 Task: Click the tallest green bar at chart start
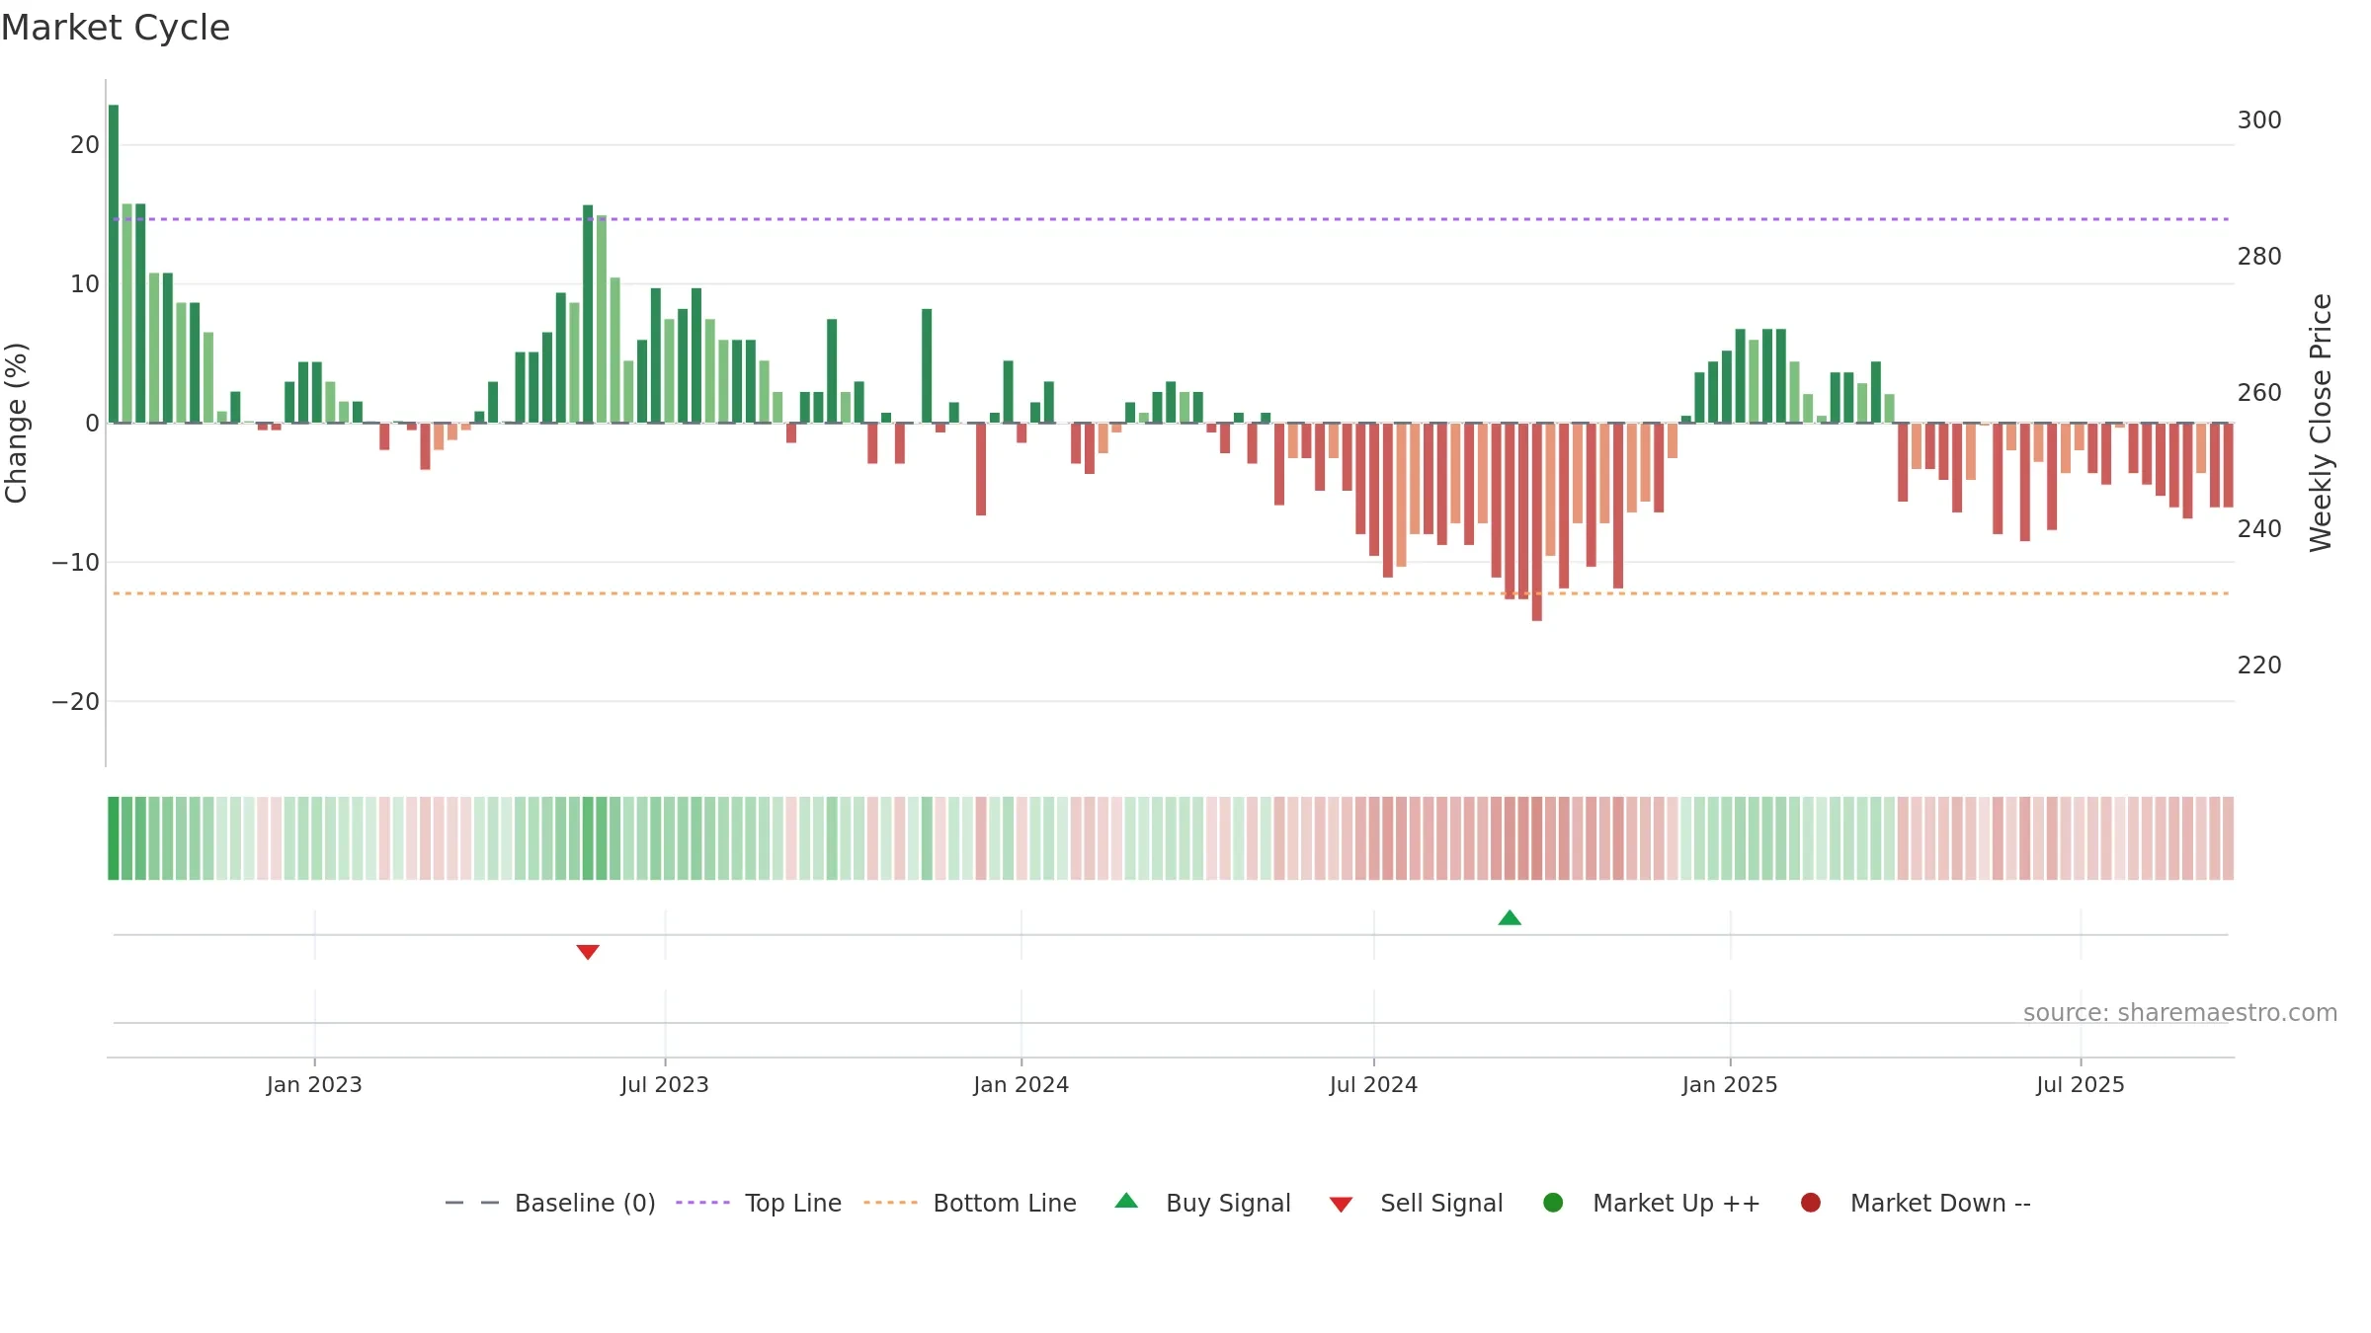pos(114,264)
